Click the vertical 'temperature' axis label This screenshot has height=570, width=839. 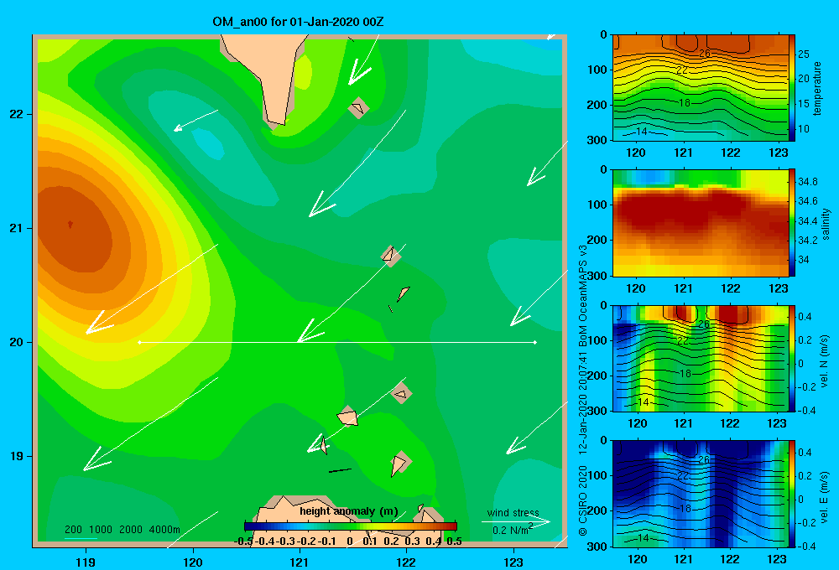(817, 88)
